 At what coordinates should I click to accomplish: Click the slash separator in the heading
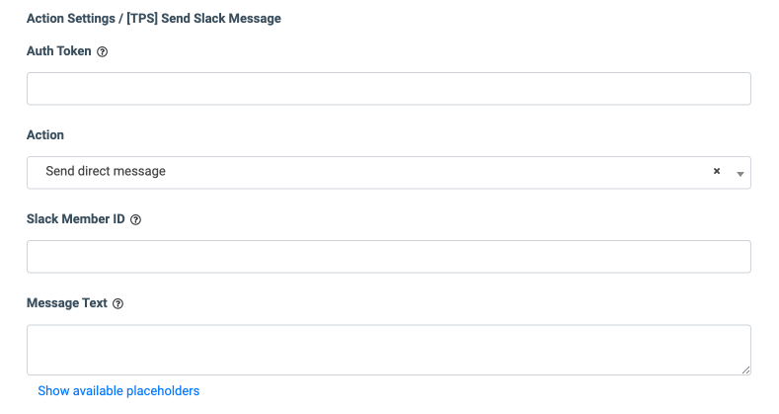tap(120, 18)
